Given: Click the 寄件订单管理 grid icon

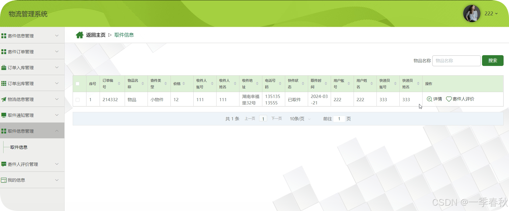Looking at the screenshot, I should [x=4, y=52].
